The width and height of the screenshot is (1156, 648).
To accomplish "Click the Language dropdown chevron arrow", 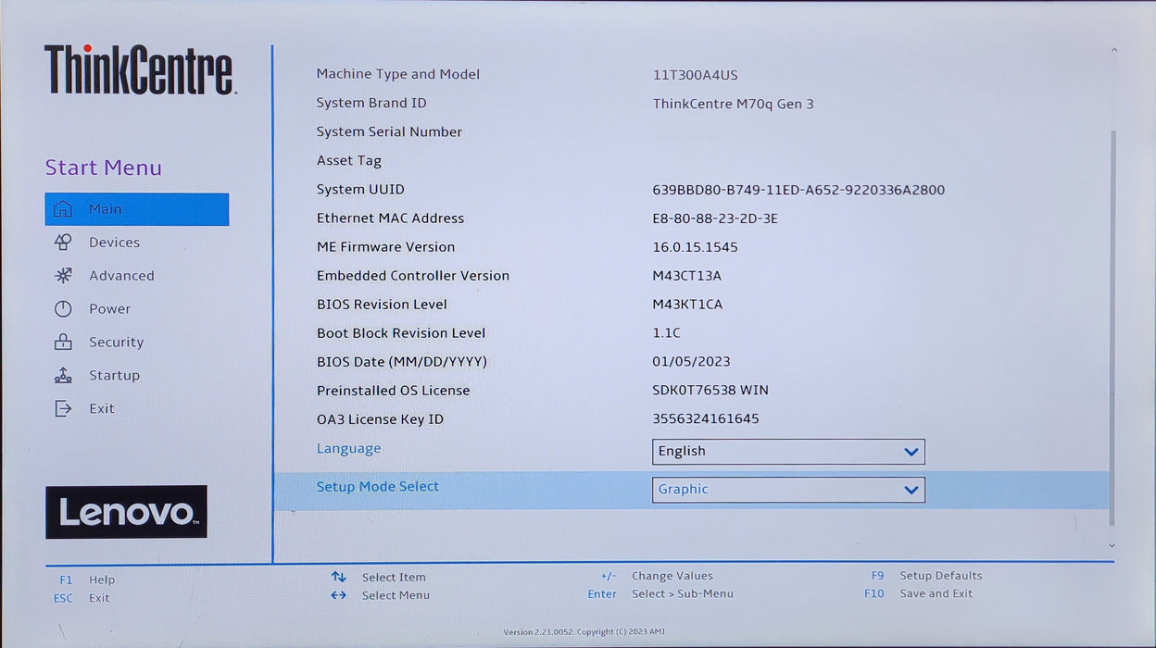I will [911, 452].
